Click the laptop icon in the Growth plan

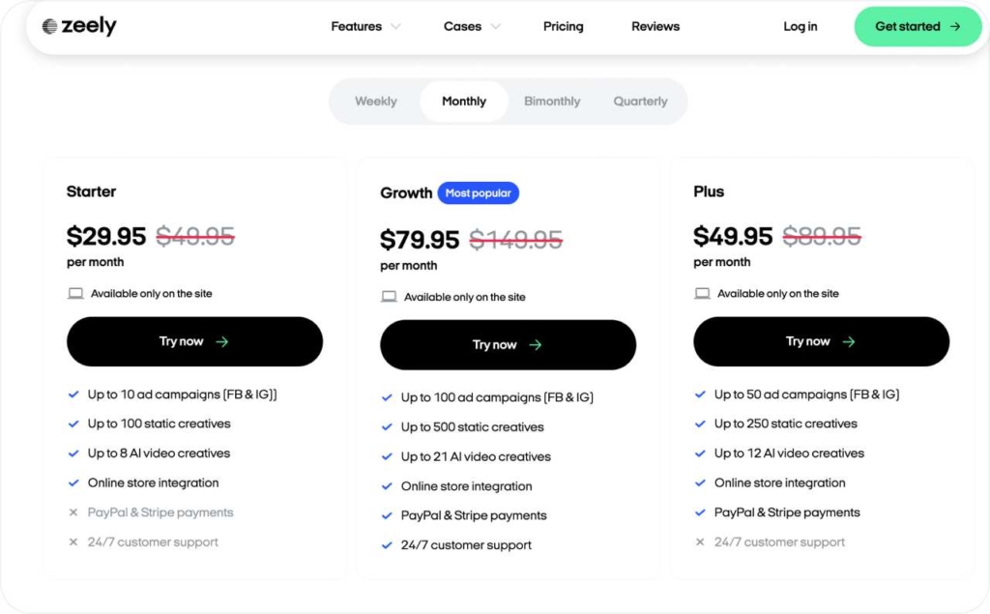click(x=389, y=297)
